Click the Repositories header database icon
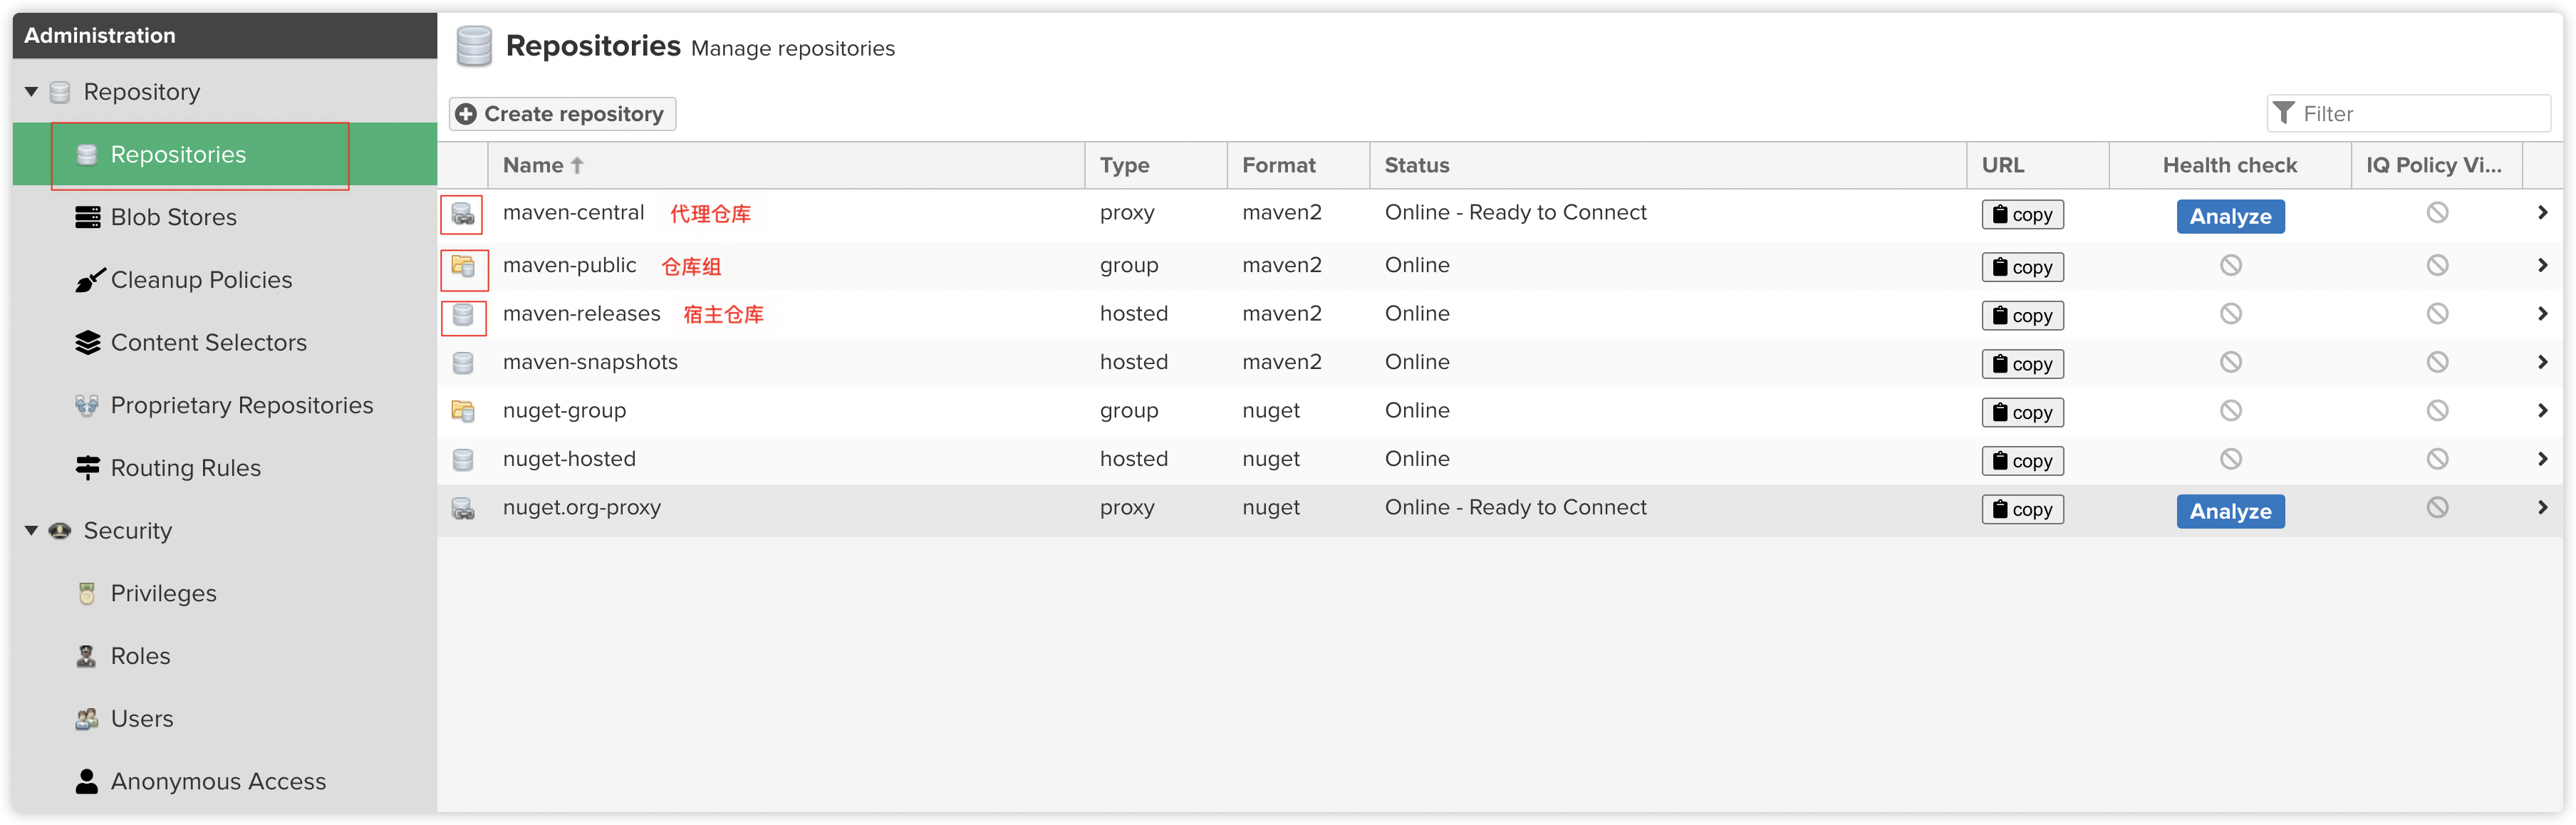2576x825 pixels. click(x=474, y=46)
